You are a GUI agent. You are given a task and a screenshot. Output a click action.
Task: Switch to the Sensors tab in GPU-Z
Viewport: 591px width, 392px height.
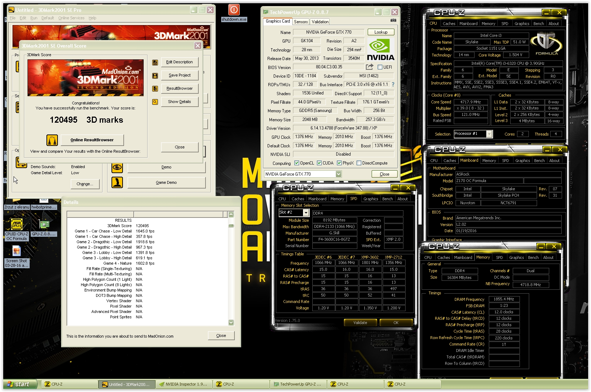(x=301, y=22)
